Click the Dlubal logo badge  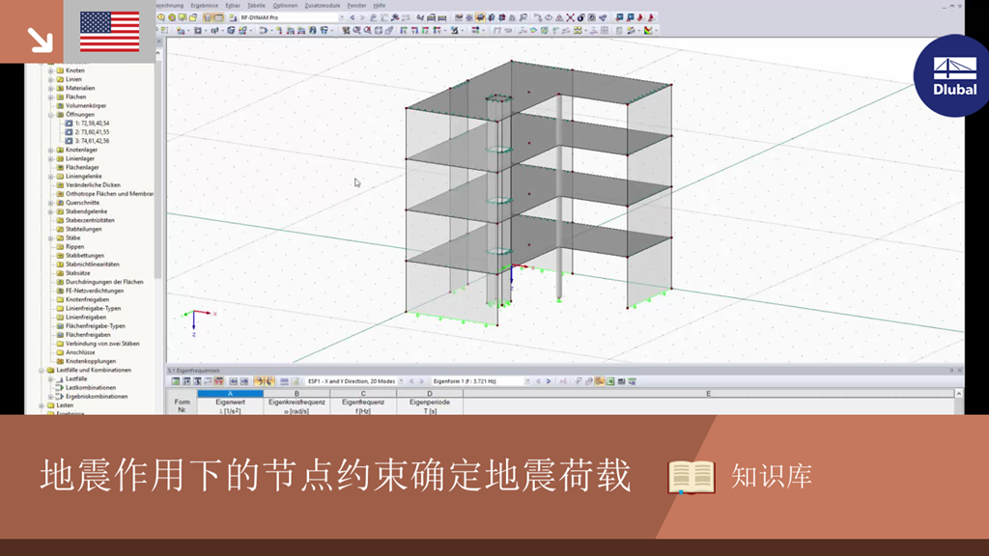pyautogui.click(x=952, y=75)
